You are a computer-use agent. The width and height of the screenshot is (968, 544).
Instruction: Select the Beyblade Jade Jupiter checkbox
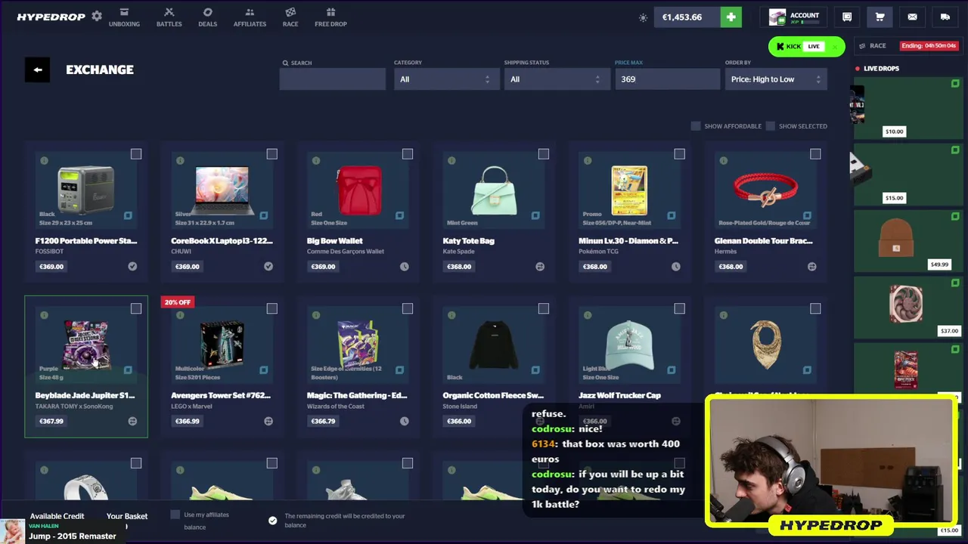point(136,308)
